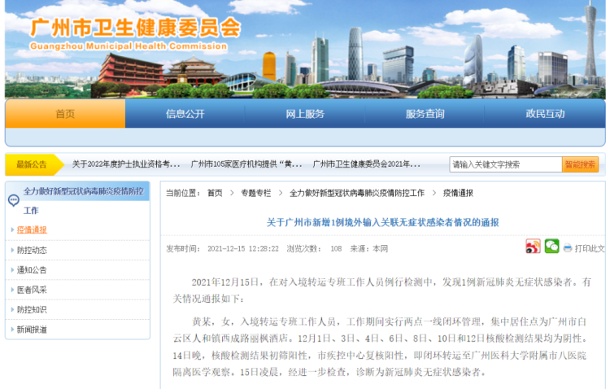The height and width of the screenshot is (389, 610).
Task: Open the 信息公开 navigation tab
Action: [x=185, y=114]
